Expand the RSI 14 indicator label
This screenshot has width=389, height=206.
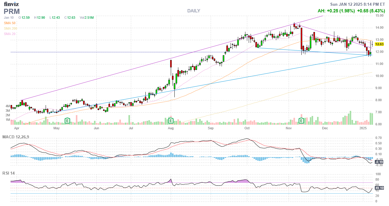[x=8, y=173]
